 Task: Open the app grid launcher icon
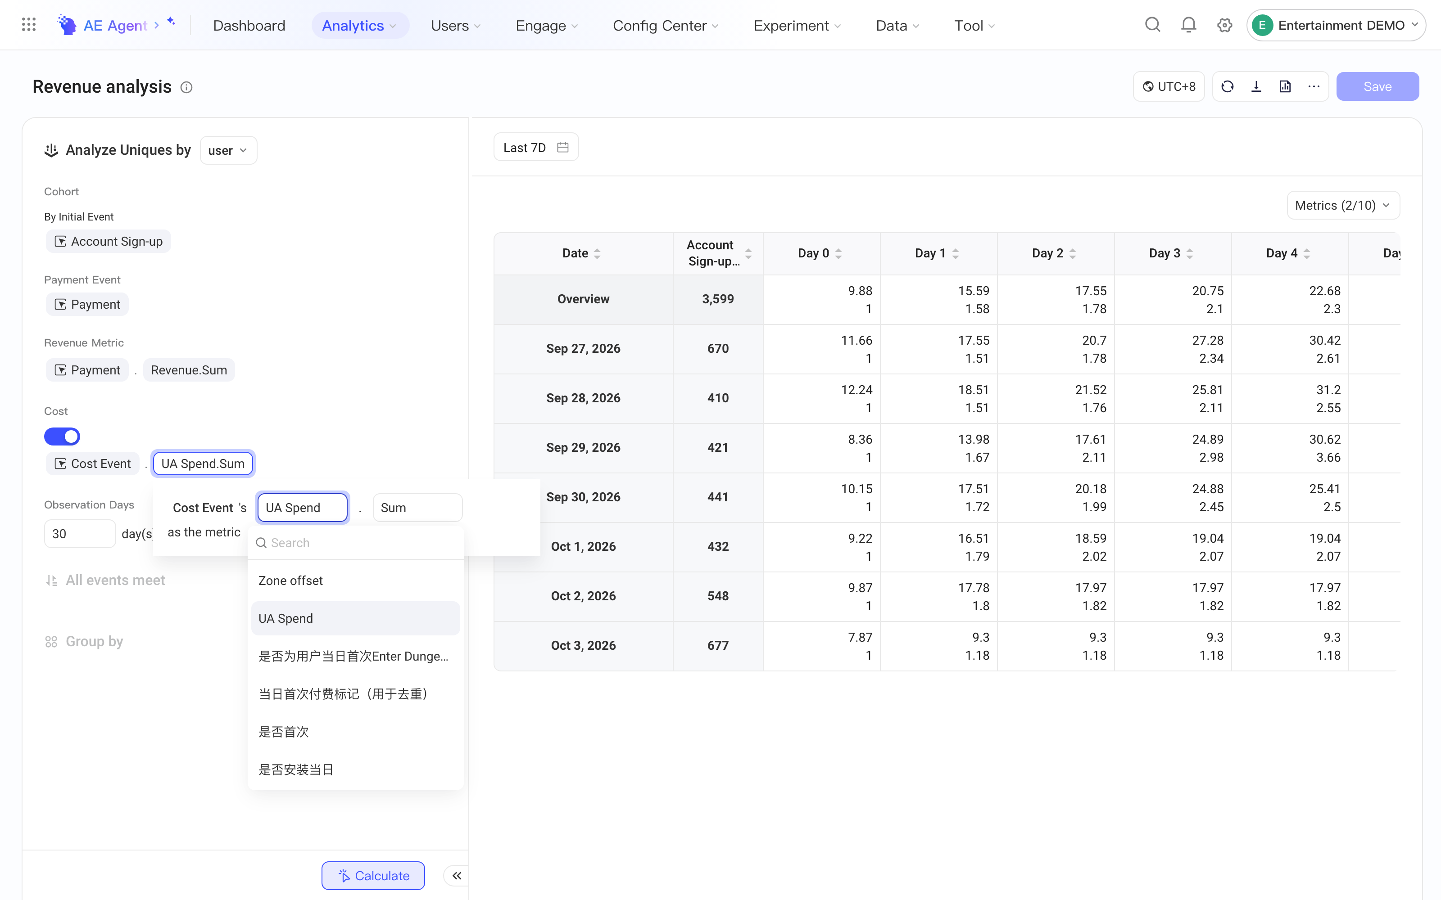(28, 25)
